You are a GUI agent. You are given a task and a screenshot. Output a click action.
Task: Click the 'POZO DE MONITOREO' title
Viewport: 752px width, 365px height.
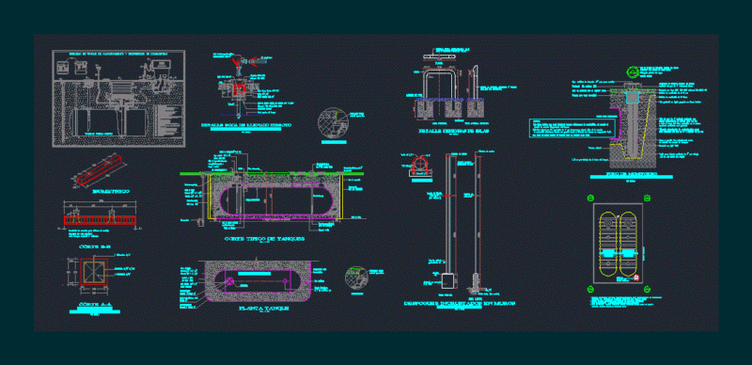pyautogui.click(x=631, y=173)
